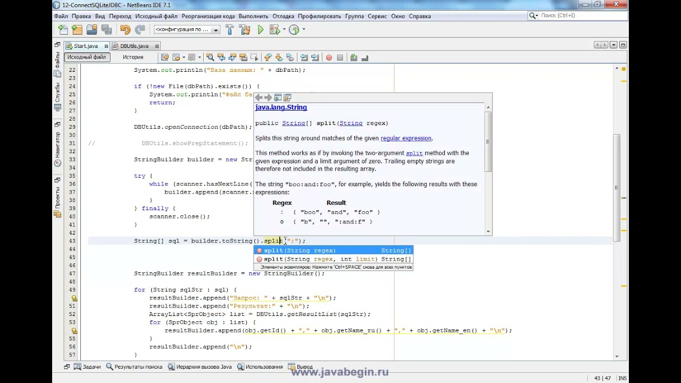Click Next Bookmark icon
Viewport: 681px width, 383px height.
279,57
